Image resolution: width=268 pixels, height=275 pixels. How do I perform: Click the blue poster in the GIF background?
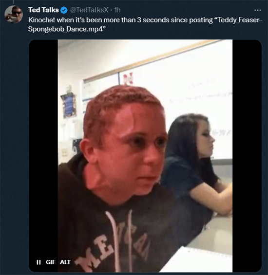[69, 105]
